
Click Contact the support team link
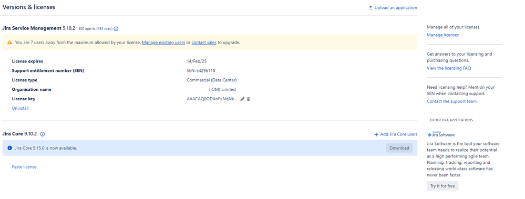click(451, 101)
